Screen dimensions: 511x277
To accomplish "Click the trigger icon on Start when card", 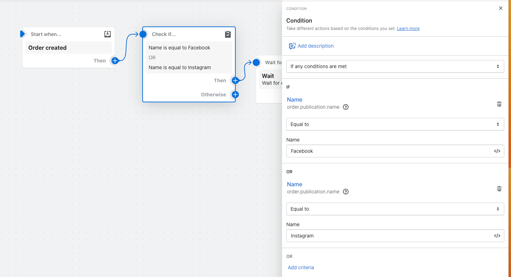I will [108, 34].
